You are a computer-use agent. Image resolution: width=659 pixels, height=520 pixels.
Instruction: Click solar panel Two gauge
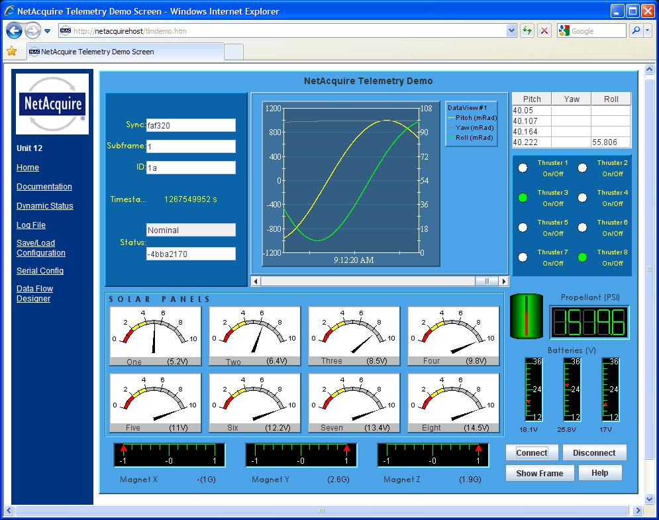tap(255, 337)
